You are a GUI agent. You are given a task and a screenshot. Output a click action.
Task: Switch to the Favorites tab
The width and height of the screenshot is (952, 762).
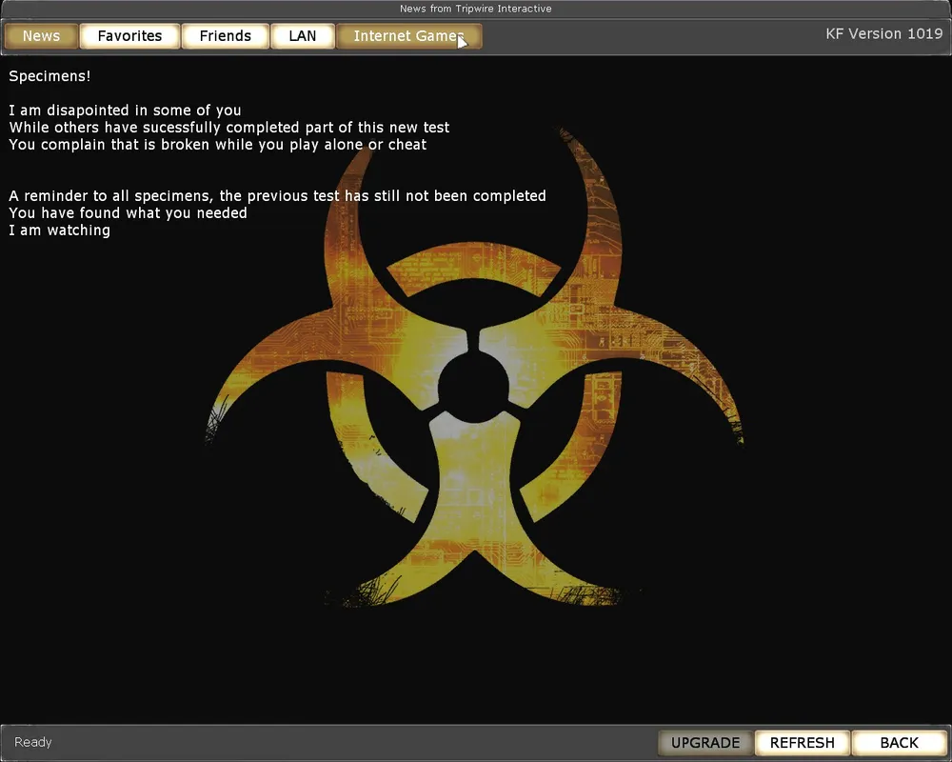[x=129, y=36]
